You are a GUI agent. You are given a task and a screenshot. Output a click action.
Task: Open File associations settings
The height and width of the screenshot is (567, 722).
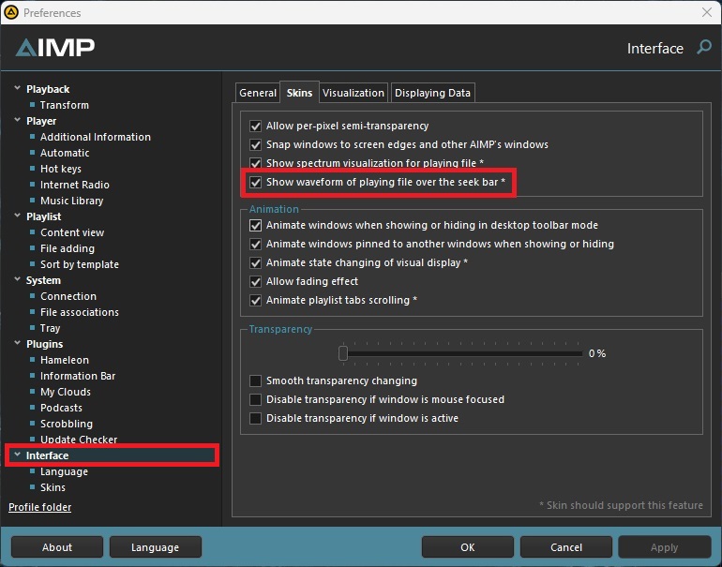(80, 312)
